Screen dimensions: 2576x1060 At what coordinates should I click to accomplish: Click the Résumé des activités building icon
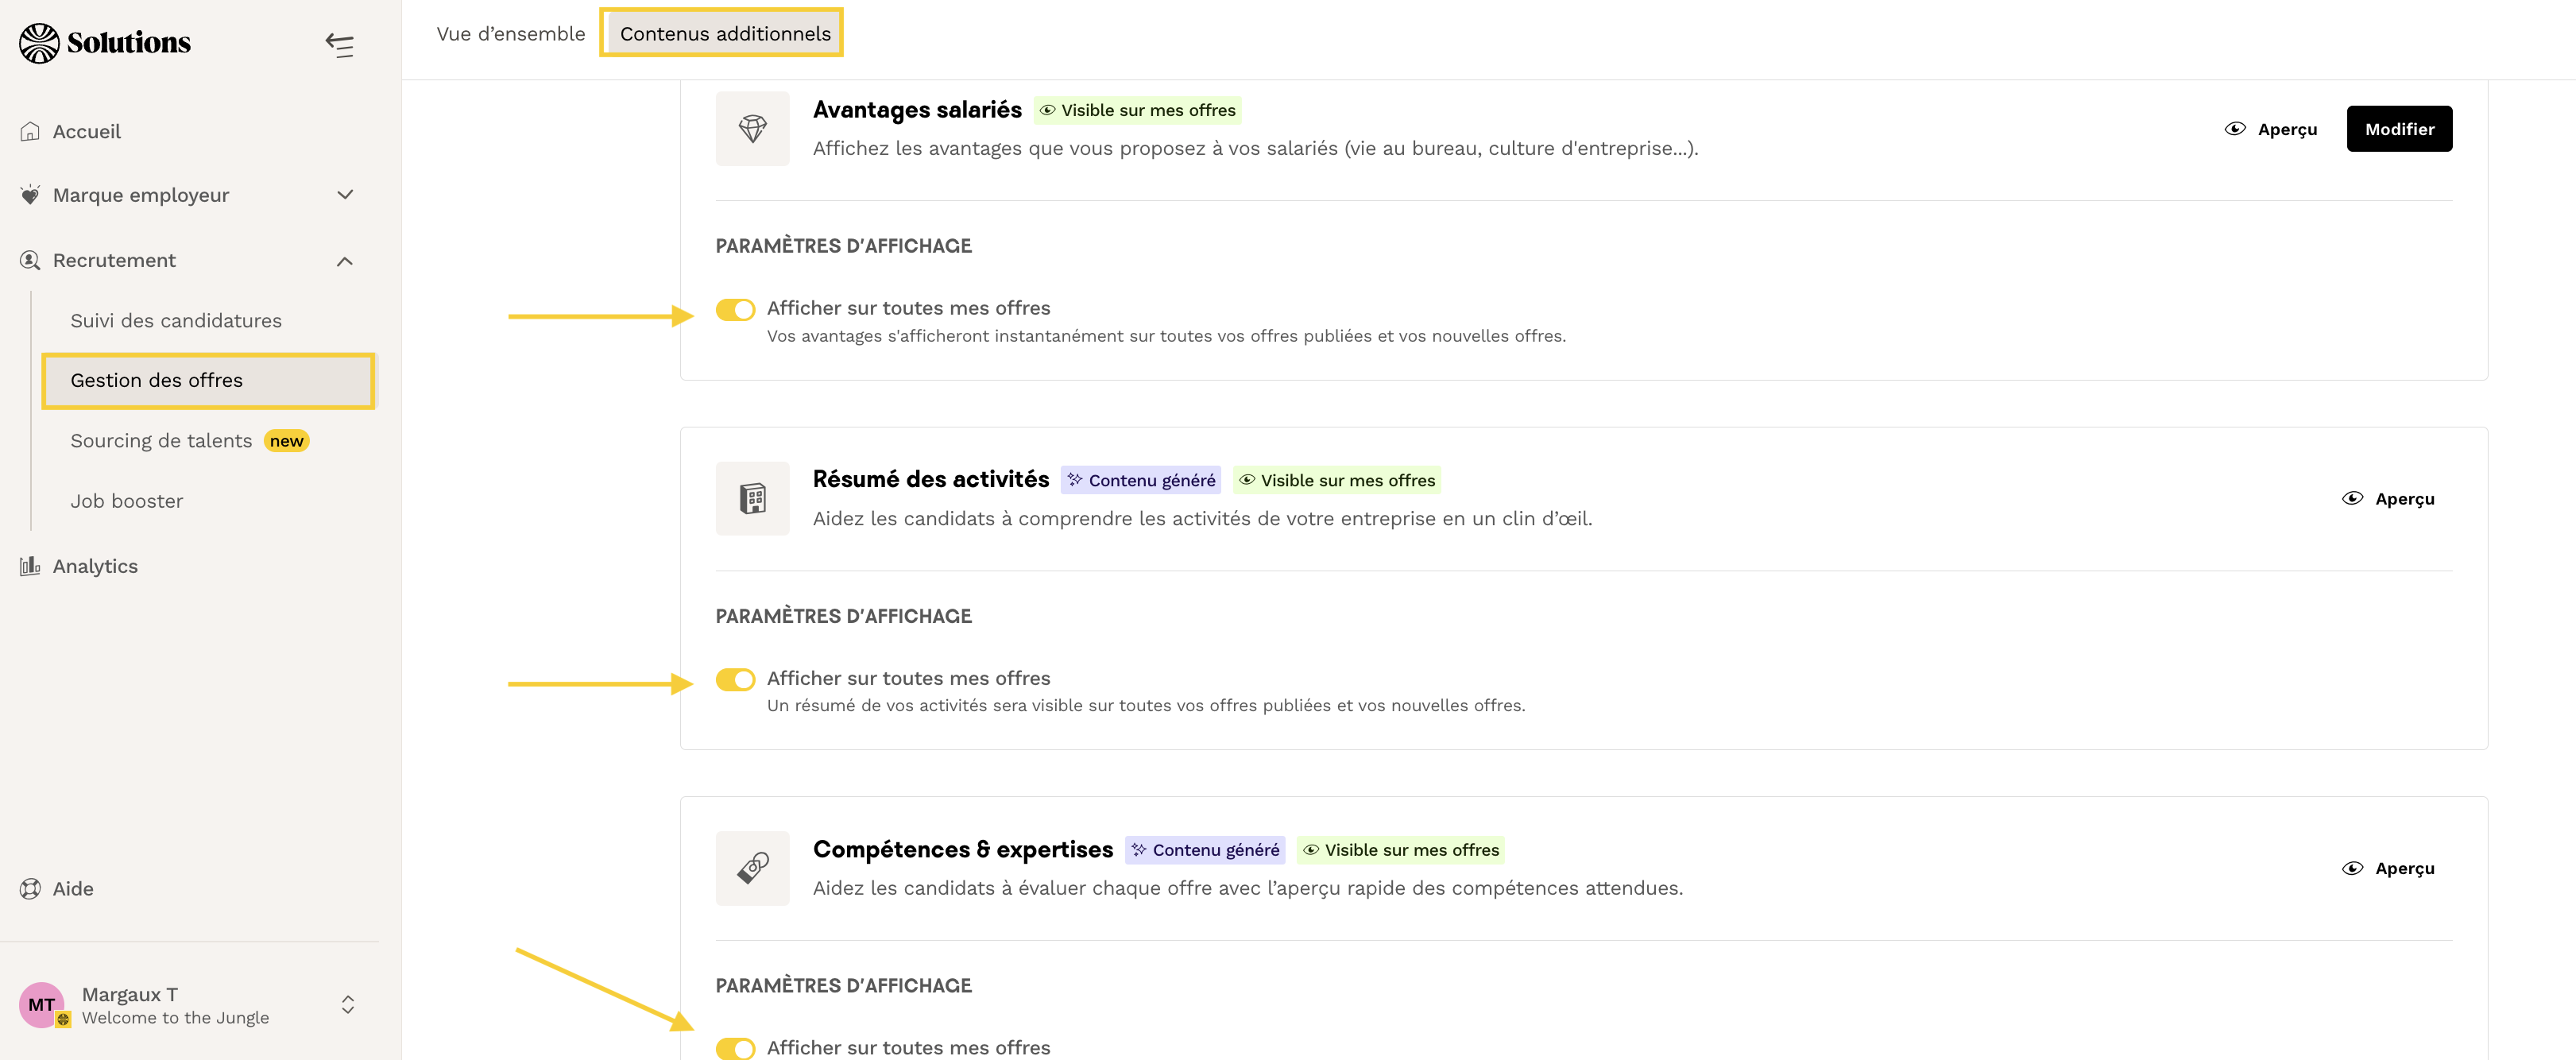(752, 498)
